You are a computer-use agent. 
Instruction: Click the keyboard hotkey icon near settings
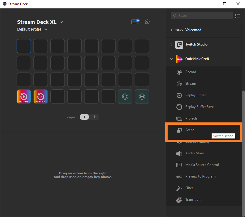tap(134, 22)
